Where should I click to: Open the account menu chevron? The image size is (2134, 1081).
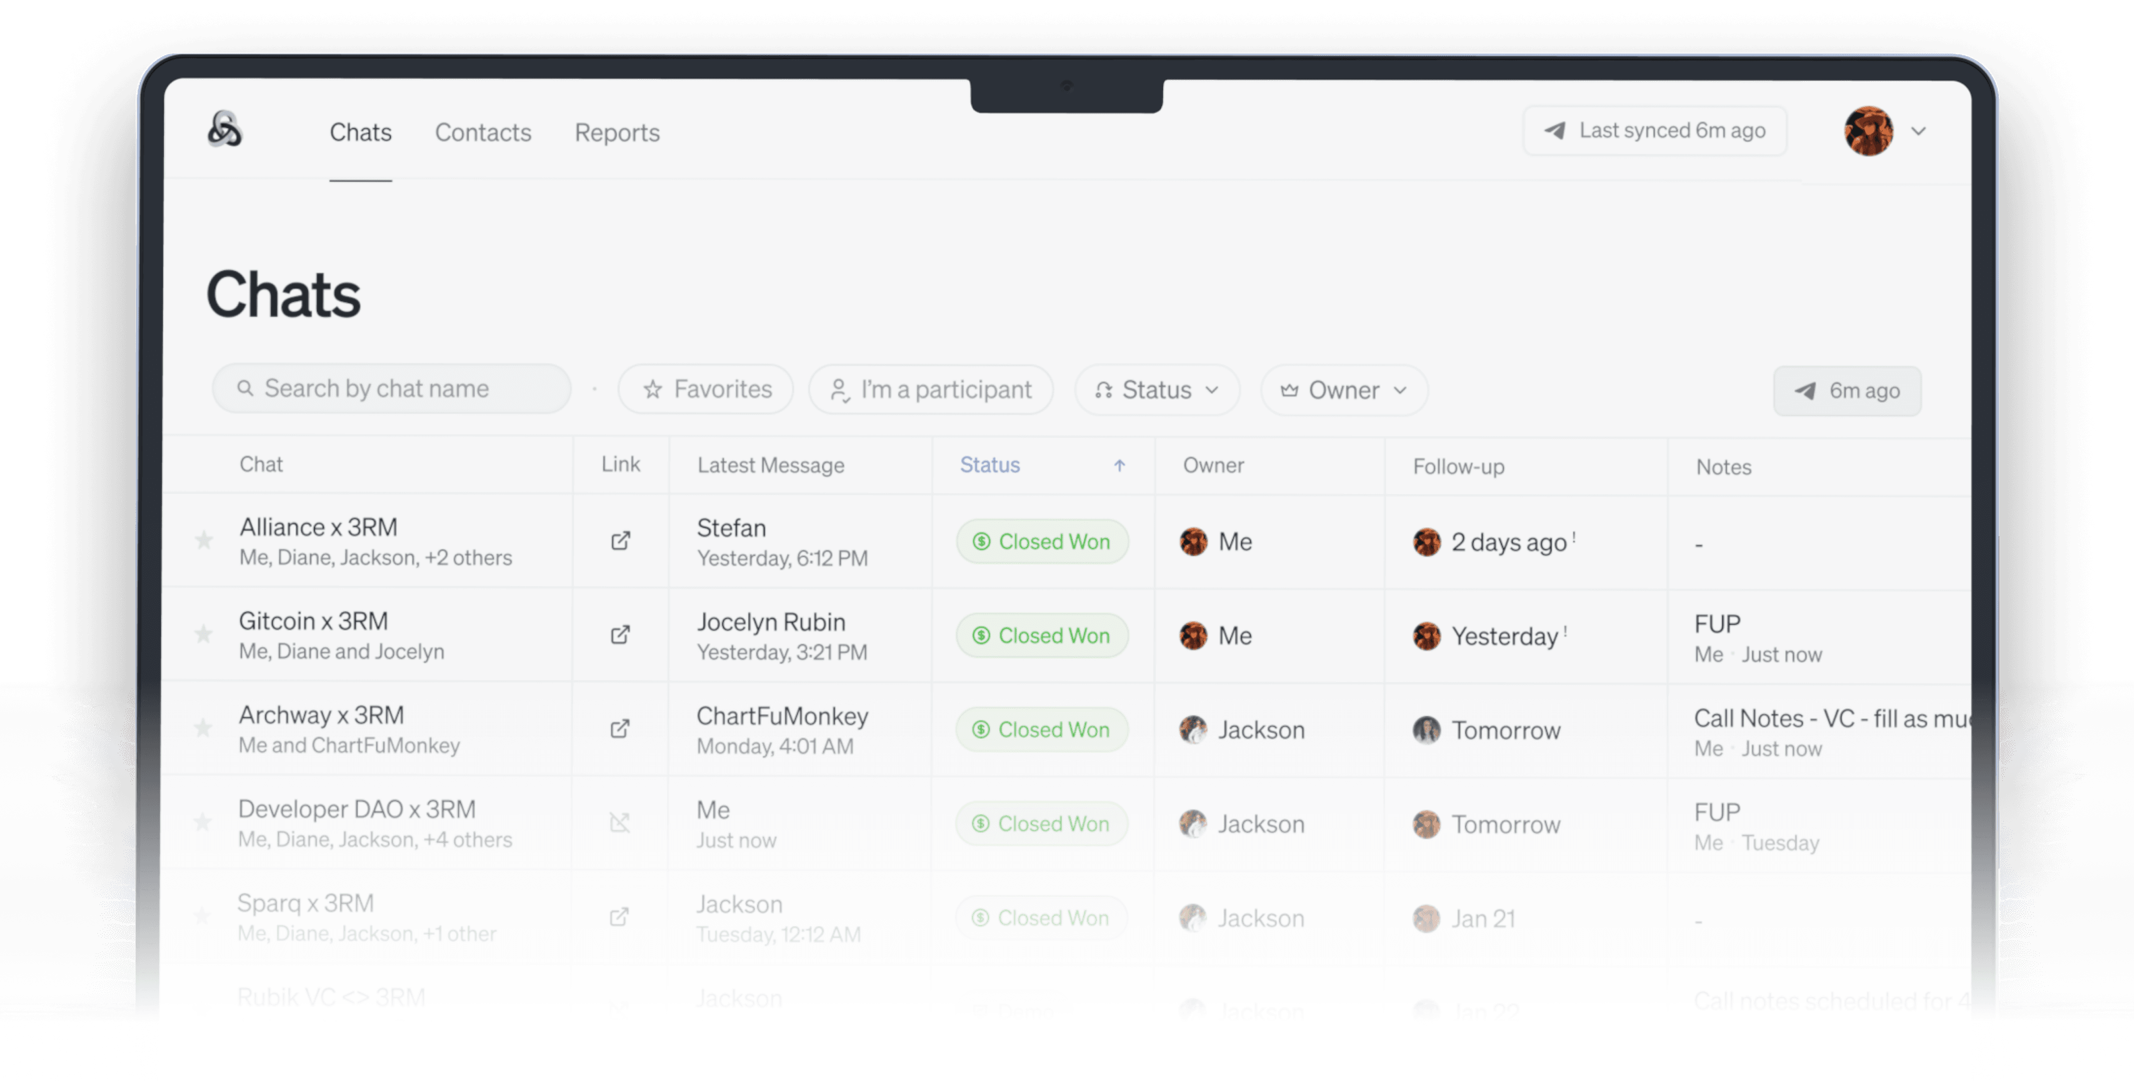1919,131
